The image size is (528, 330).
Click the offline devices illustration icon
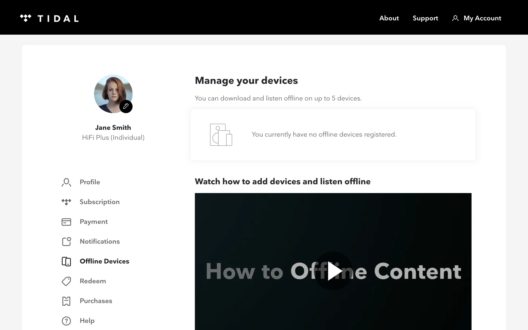coord(221,135)
